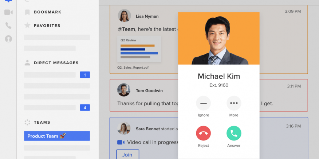Click the Favorites star icon
319x159 pixels.
tap(27, 26)
